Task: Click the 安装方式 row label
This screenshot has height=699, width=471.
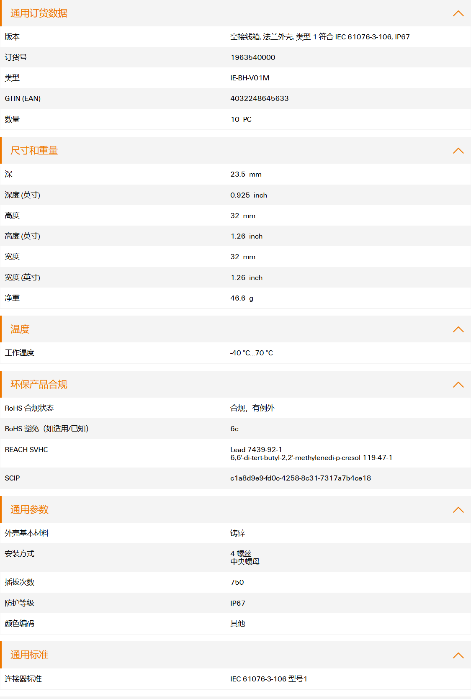Action: pos(20,554)
